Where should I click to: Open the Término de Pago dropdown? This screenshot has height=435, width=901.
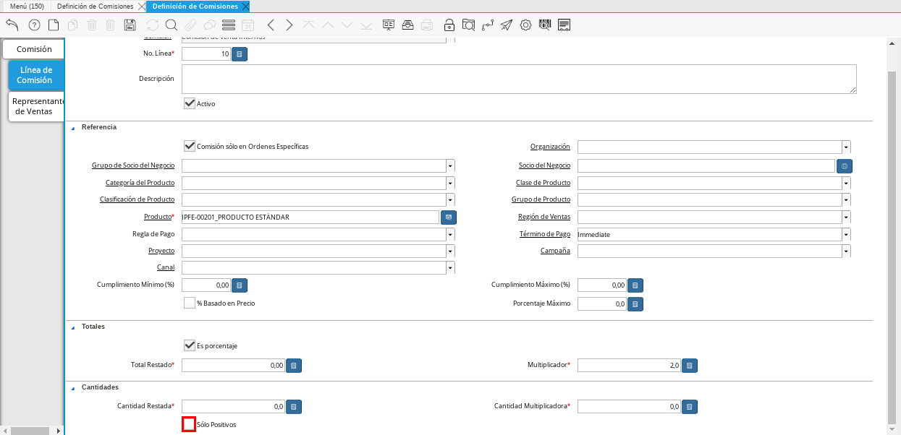click(846, 234)
